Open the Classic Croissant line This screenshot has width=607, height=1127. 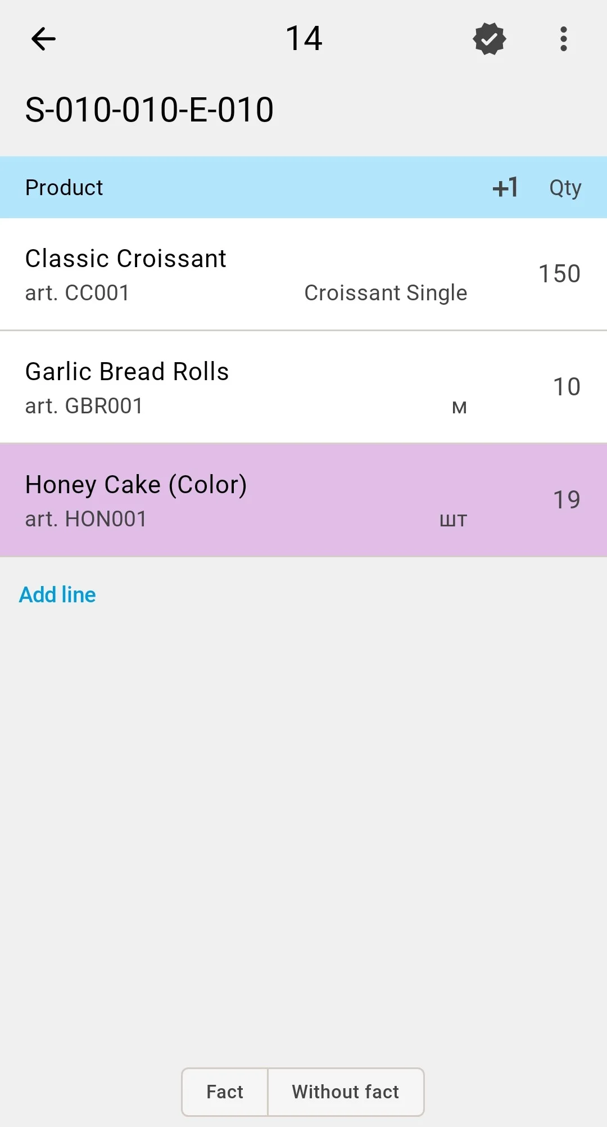coord(303,274)
